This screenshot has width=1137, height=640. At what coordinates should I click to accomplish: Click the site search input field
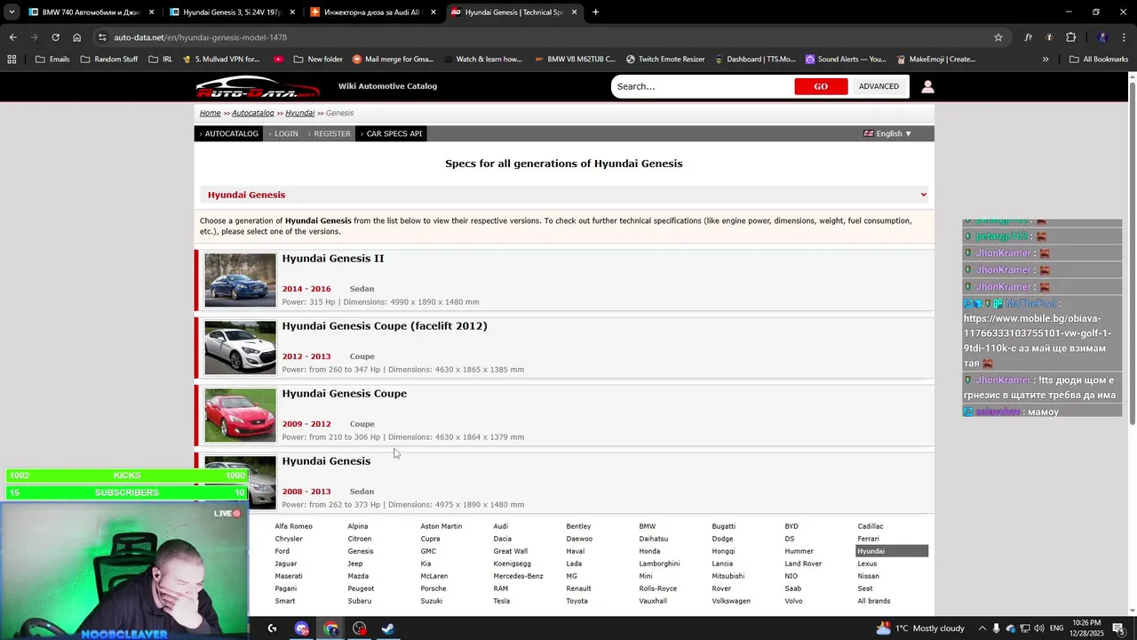(x=702, y=86)
